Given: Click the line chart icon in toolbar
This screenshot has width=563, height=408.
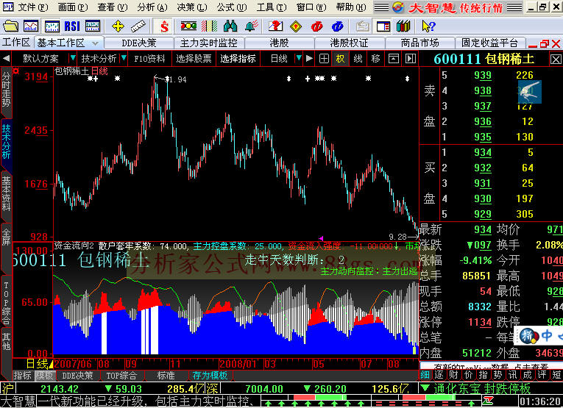Looking at the screenshot, I should [x=31, y=26].
